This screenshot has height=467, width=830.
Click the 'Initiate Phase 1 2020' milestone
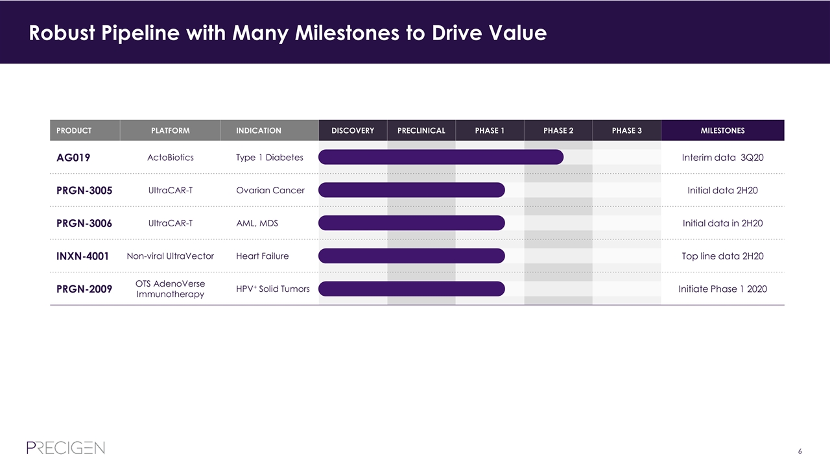(x=722, y=289)
